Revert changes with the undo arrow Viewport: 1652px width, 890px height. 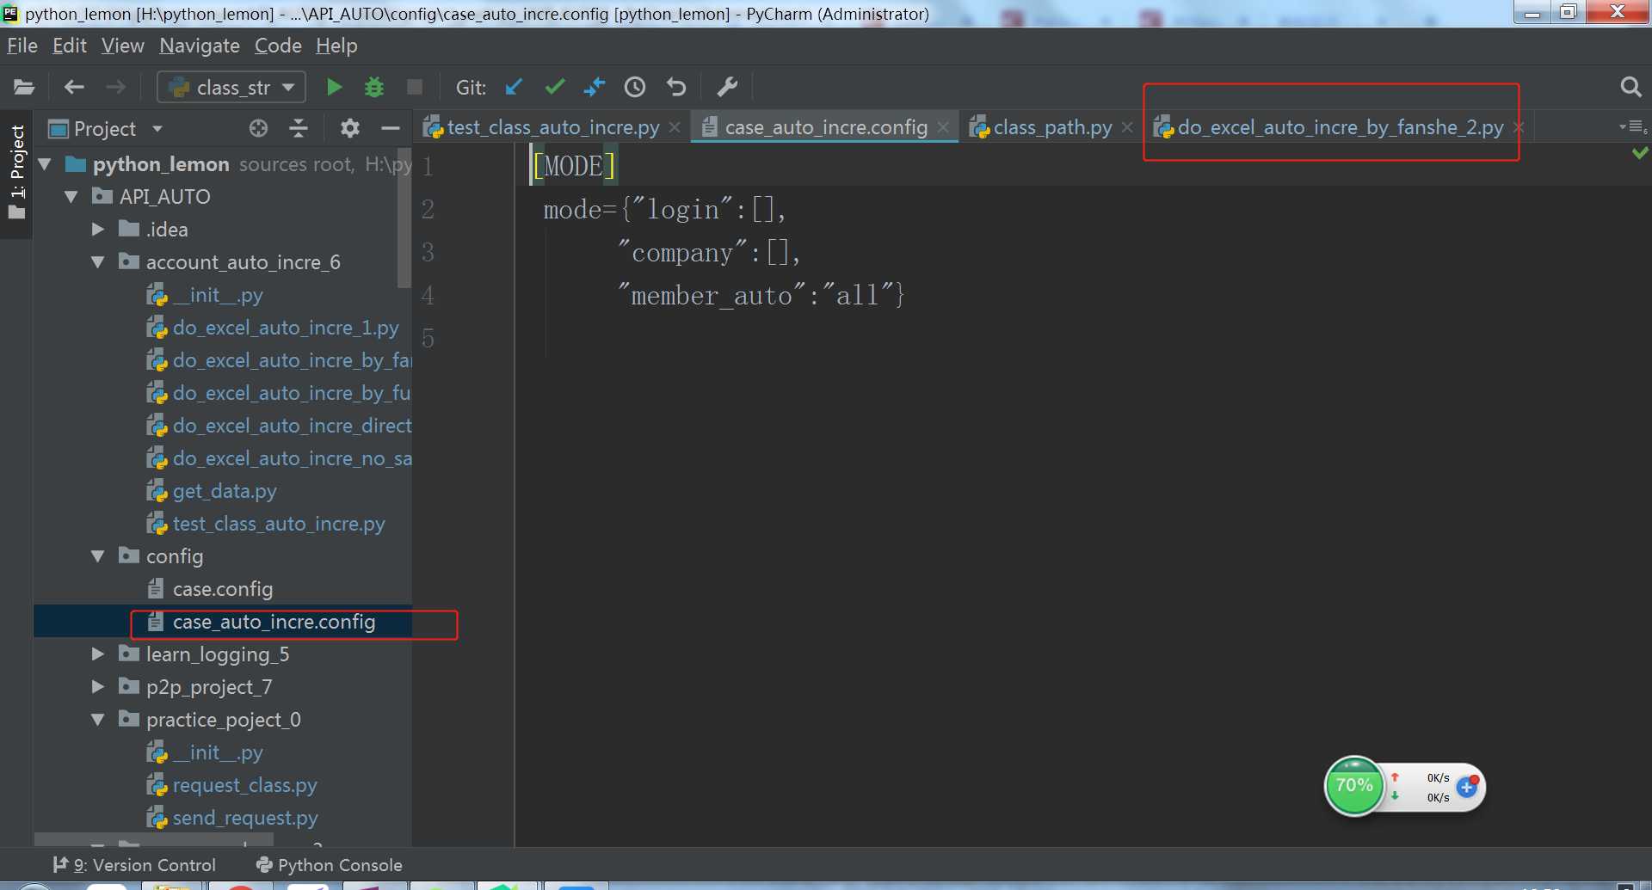tap(676, 87)
